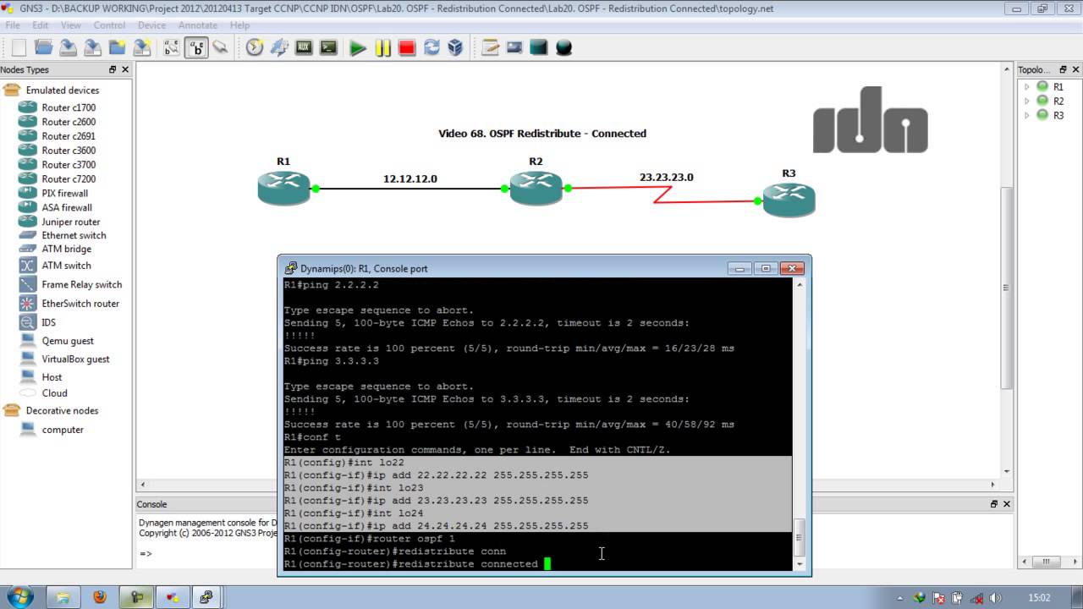The height and width of the screenshot is (609, 1083).
Task: Select the draw rectangle tool
Action: point(539,47)
